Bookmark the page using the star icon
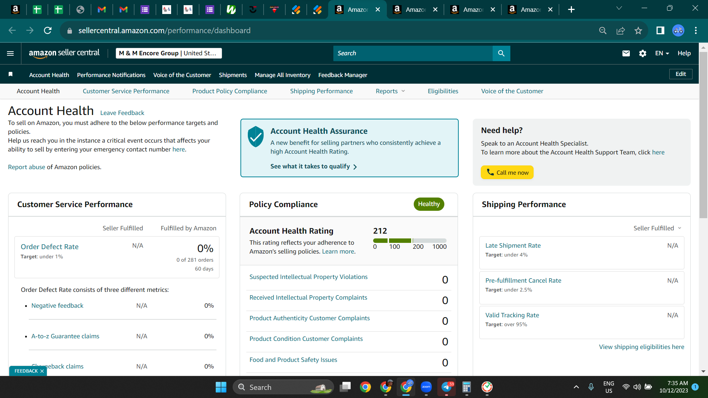 point(638,31)
